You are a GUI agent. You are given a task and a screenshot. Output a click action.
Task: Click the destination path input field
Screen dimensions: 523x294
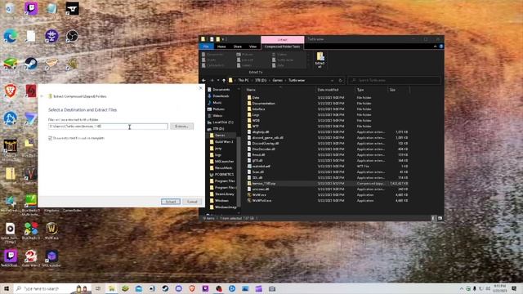point(108,127)
